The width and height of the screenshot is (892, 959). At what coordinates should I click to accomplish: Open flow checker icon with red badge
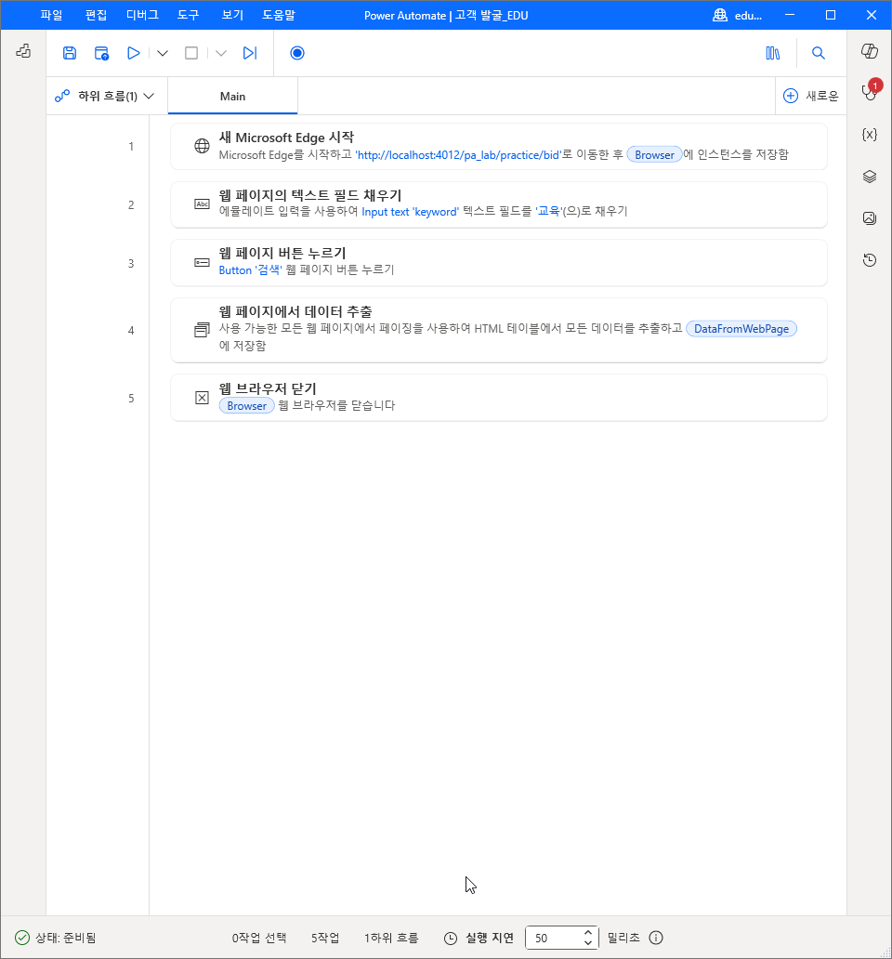click(x=870, y=92)
